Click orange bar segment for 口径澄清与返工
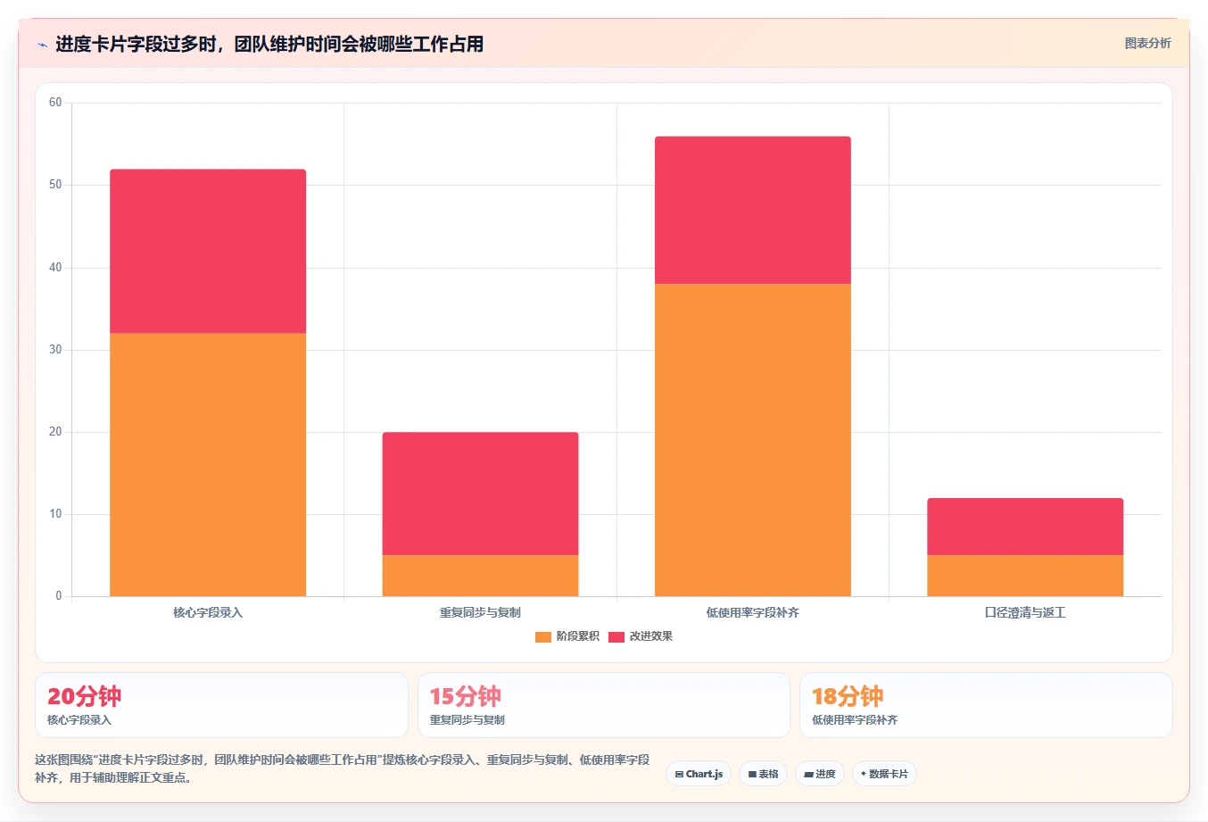Image resolution: width=1208 pixels, height=822 pixels. [1025, 576]
